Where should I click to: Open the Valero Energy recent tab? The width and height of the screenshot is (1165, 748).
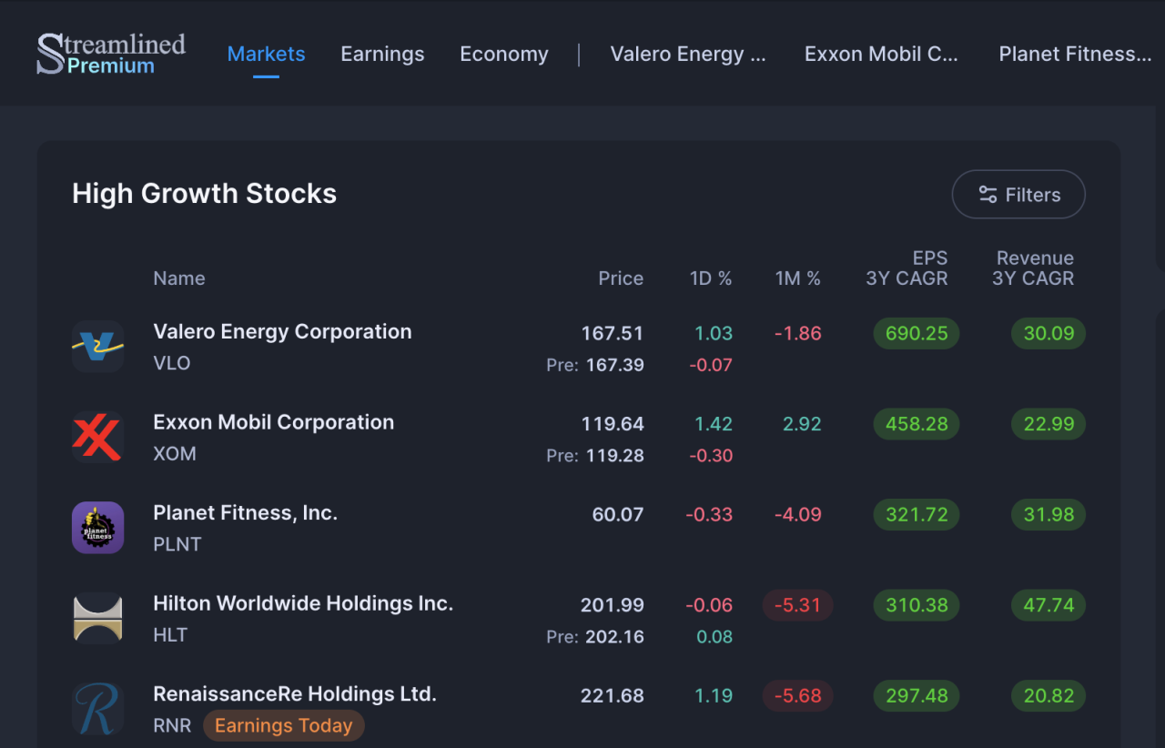coord(688,54)
